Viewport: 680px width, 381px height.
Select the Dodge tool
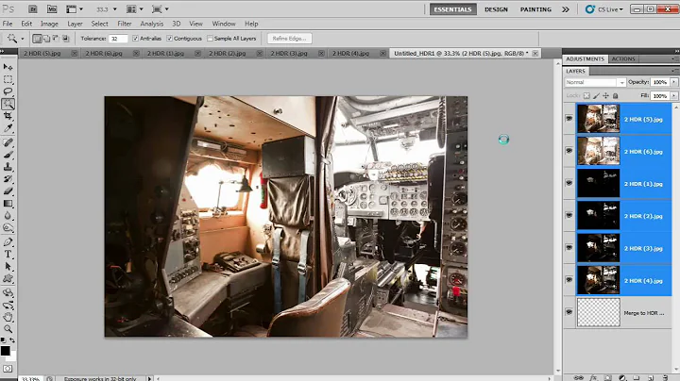coord(8,227)
